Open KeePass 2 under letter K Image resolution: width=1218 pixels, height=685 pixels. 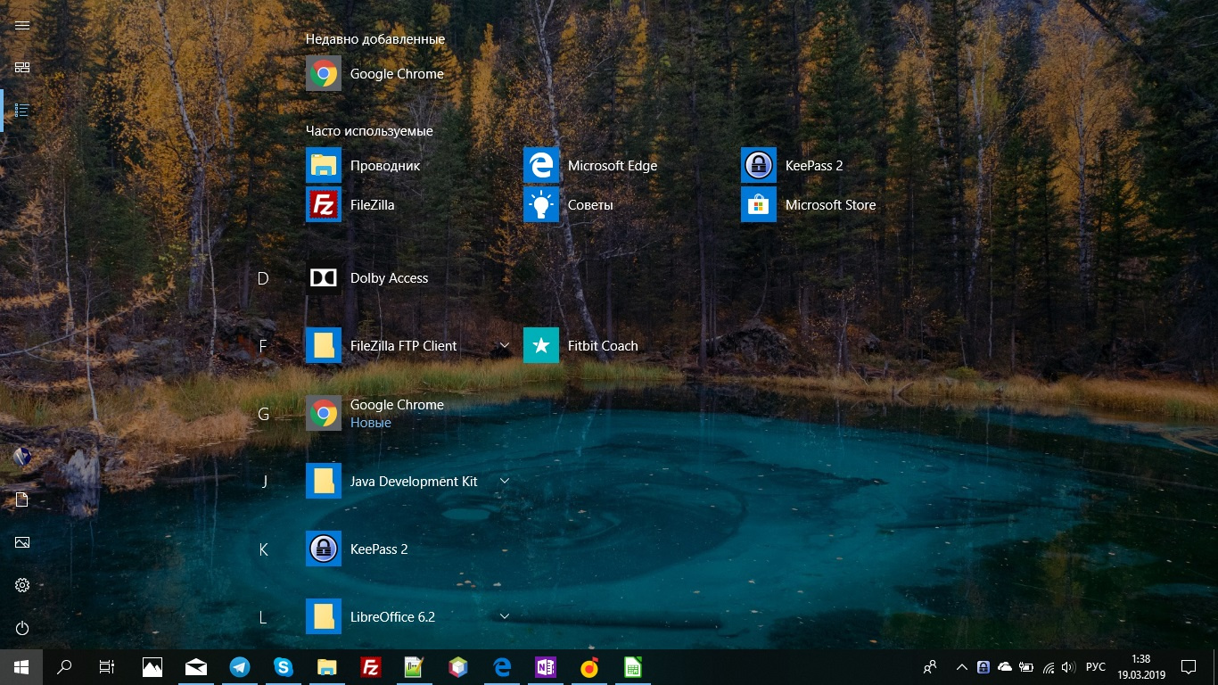coord(357,549)
